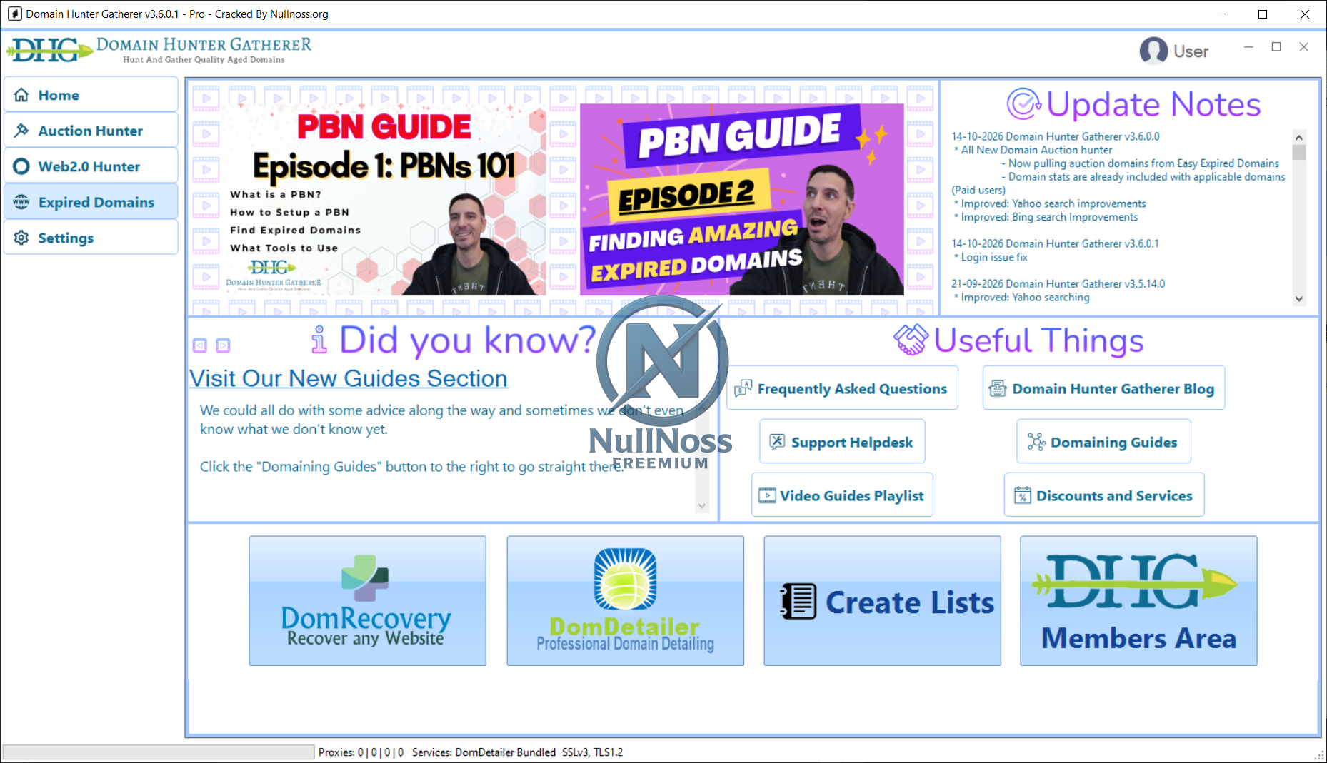Open Domaining Guides
Viewport: 1327px width, 763px height.
pos(1103,442)
